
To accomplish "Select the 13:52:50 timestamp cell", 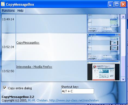I will coord(8,71).
